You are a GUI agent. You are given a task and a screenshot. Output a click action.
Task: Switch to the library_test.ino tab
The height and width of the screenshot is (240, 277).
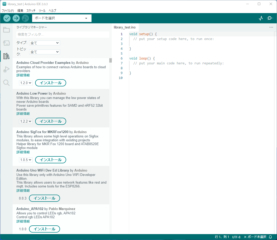[x=125, y=27]
